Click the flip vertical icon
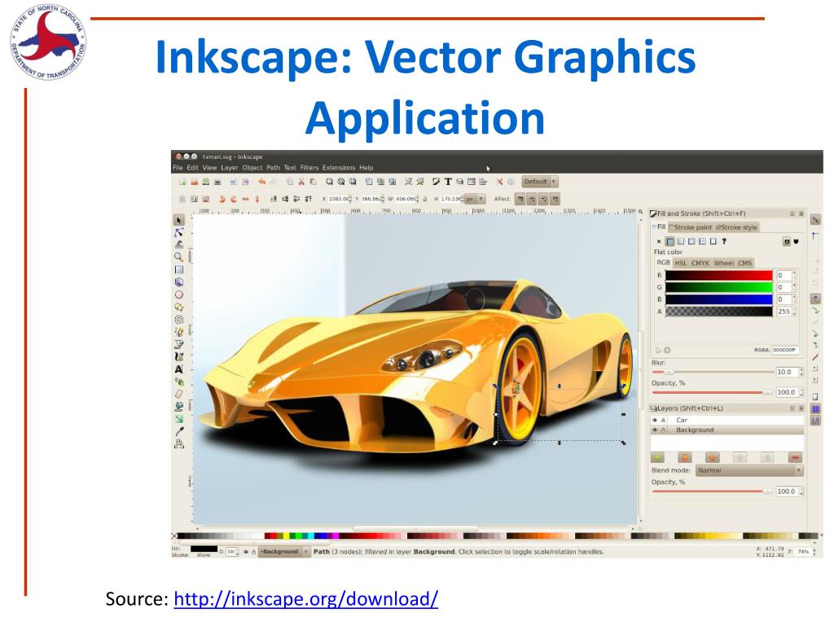 257,199
